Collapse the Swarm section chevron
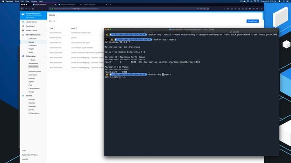Viewport: 291px width, 163px height. [45, 96]
